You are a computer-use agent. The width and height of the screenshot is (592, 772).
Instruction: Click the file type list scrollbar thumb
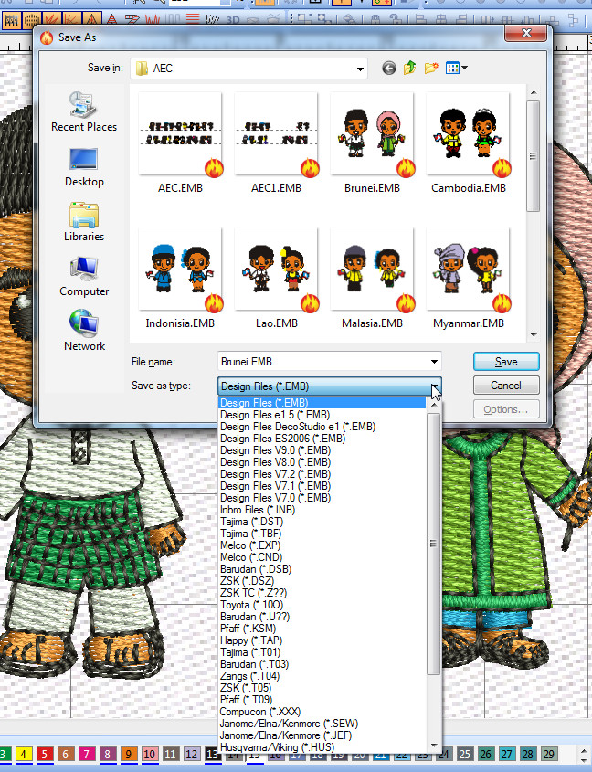click(433, 544)
